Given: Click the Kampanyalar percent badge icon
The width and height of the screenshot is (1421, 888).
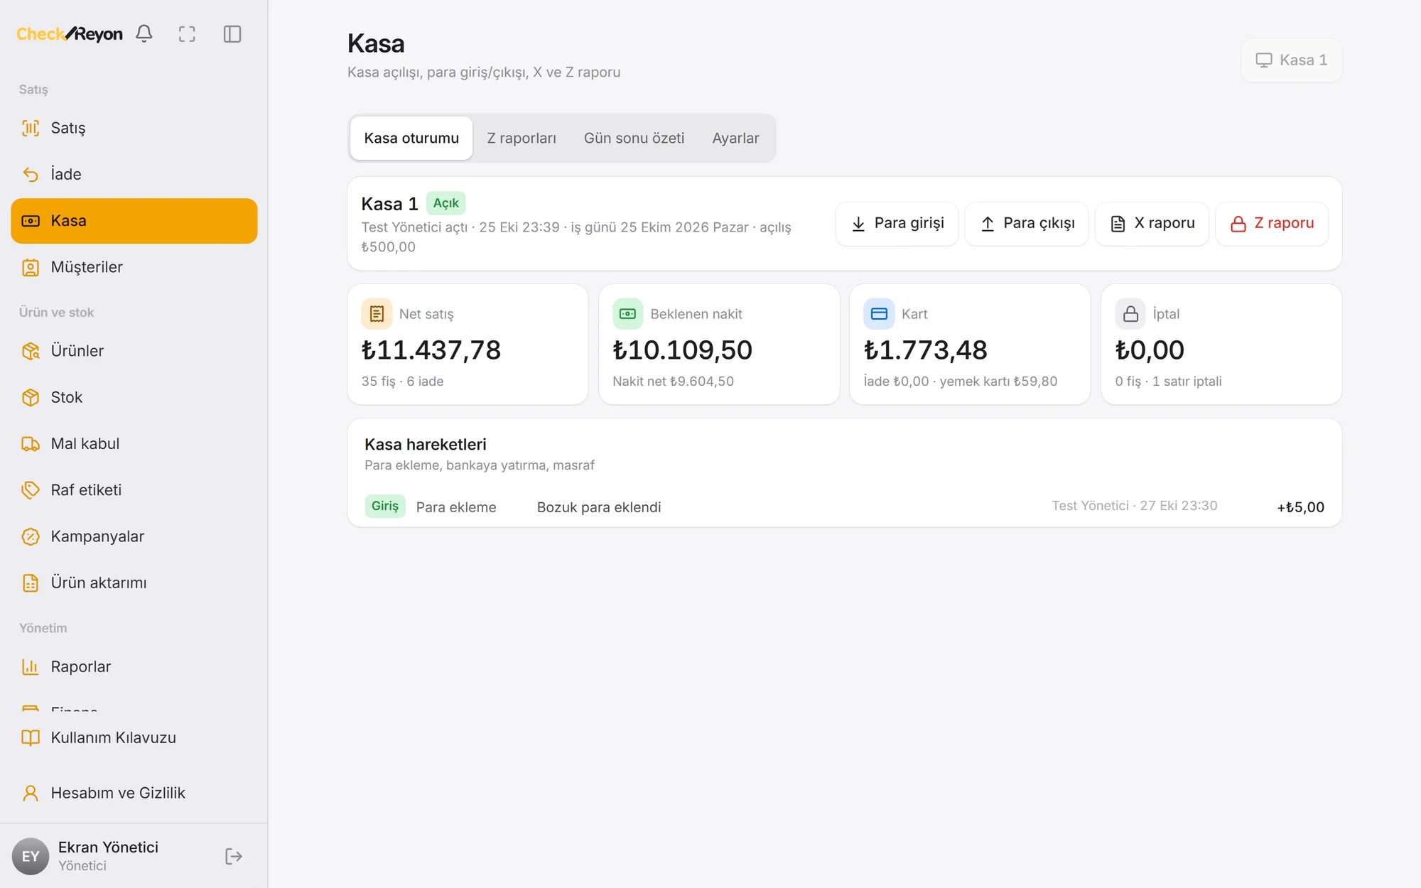Looking at the screenshot, I should pyautogui.click(x=31, y=536).
